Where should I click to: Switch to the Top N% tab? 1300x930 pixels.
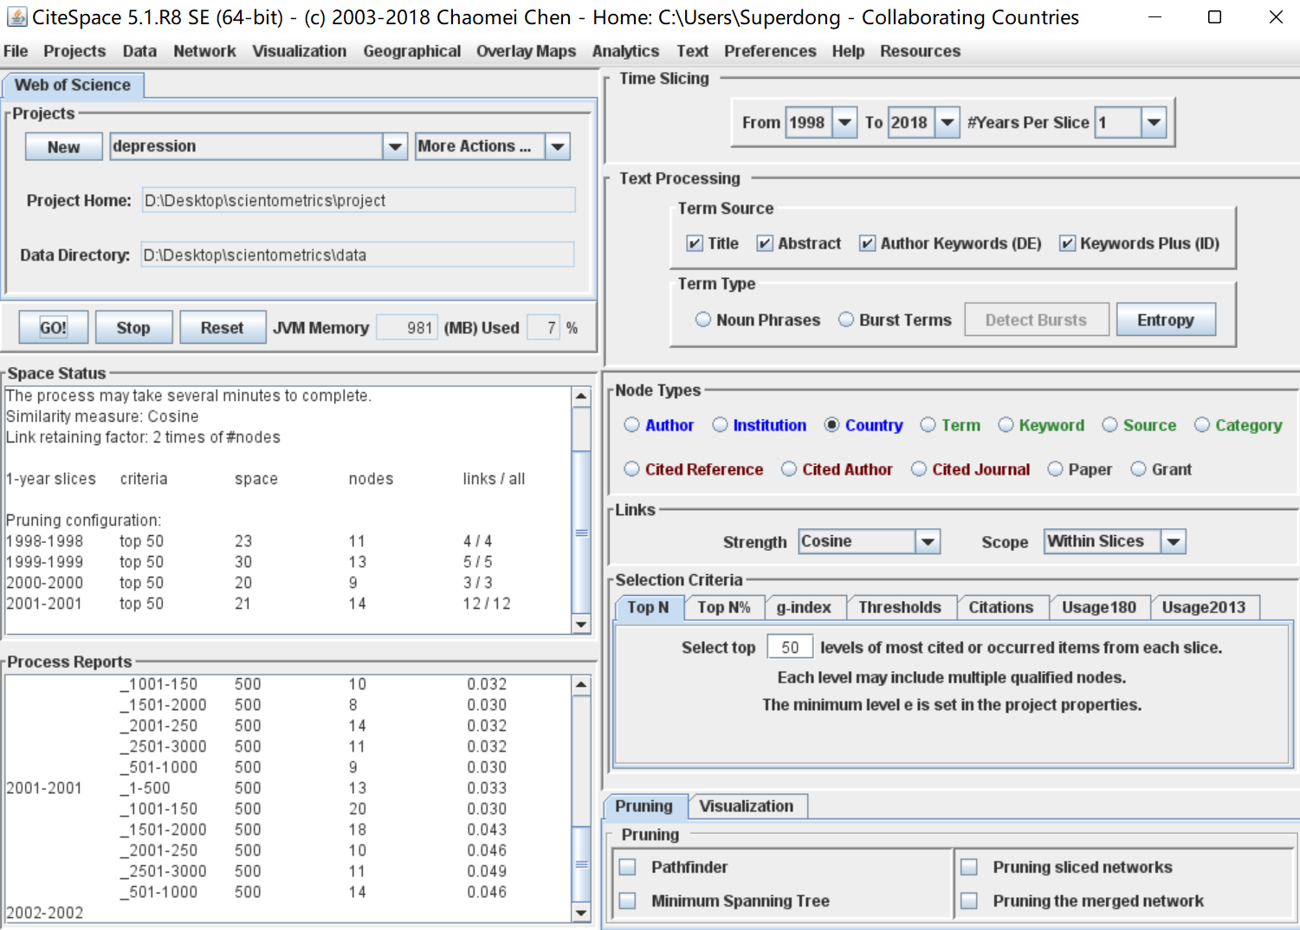click(x=724, y=607)
